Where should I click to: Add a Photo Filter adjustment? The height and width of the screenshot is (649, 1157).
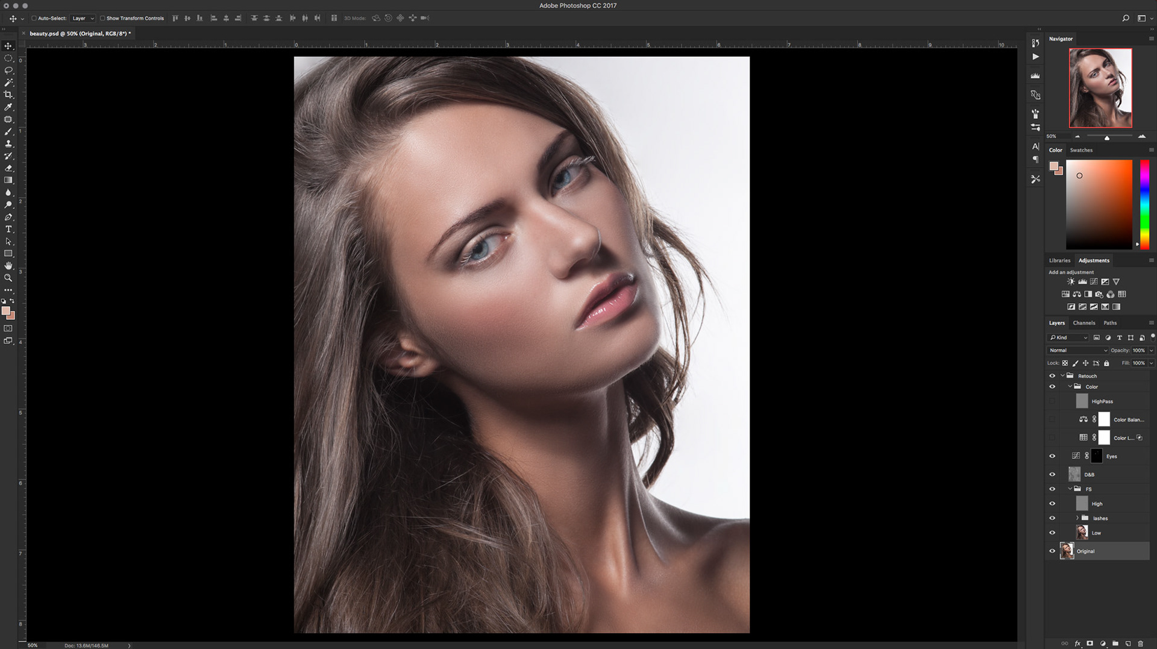[x=1099, y=294]
